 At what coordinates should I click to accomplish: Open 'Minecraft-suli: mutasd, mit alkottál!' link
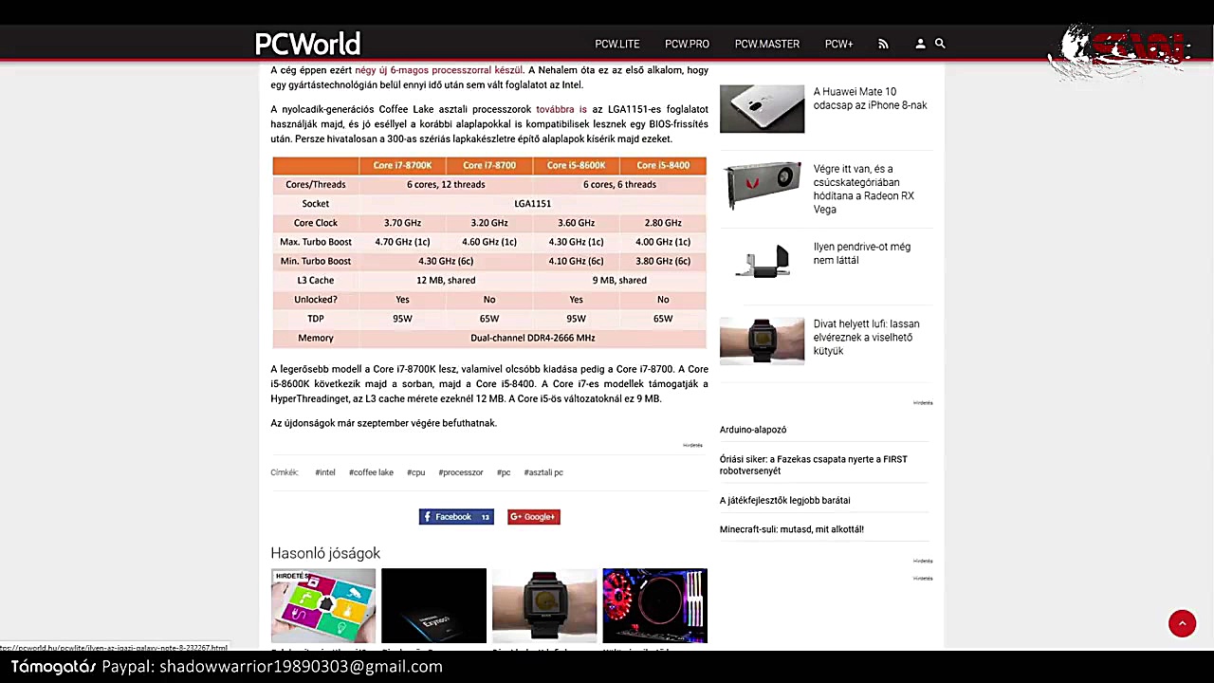tap(792, 529)
